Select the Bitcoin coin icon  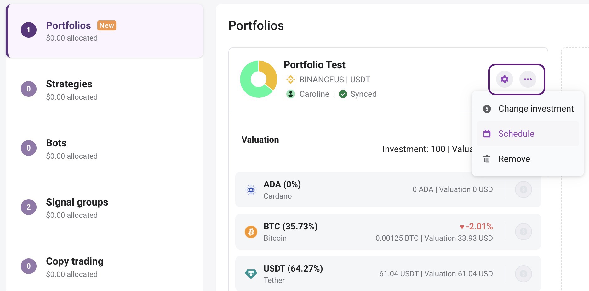coord(251,232)
